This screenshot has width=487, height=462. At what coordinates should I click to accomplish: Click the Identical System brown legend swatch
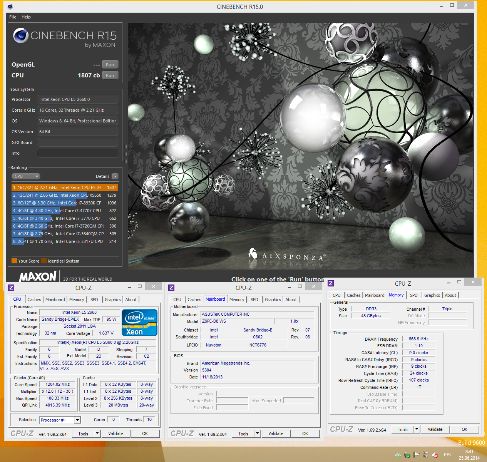coord(44,261)
